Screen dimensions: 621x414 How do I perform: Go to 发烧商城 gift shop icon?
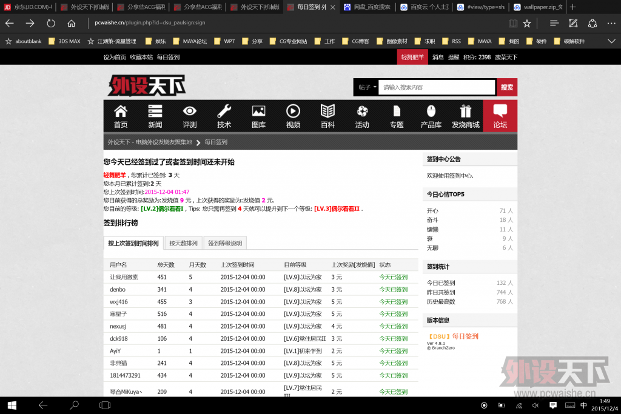(x=466, y=112)
